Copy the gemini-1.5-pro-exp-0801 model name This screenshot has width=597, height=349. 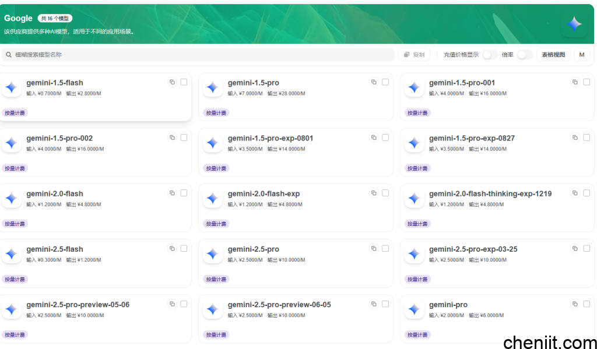coord(374,138)
